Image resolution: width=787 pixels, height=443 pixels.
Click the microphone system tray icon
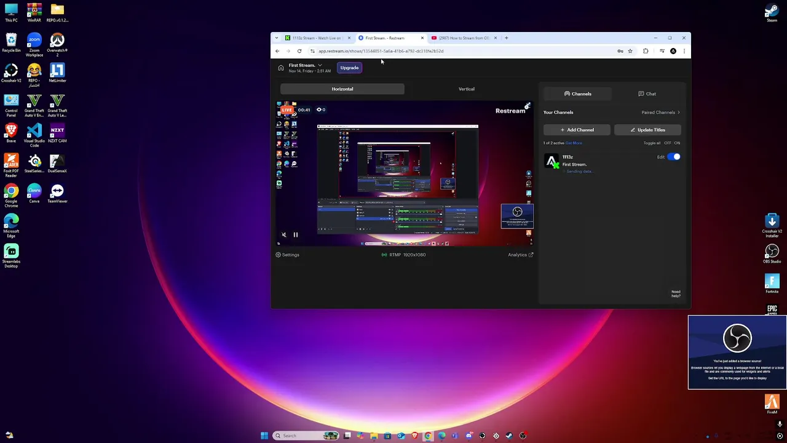tap(780, 424)
